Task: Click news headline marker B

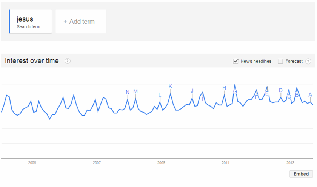Action: (x=297, y=95)
